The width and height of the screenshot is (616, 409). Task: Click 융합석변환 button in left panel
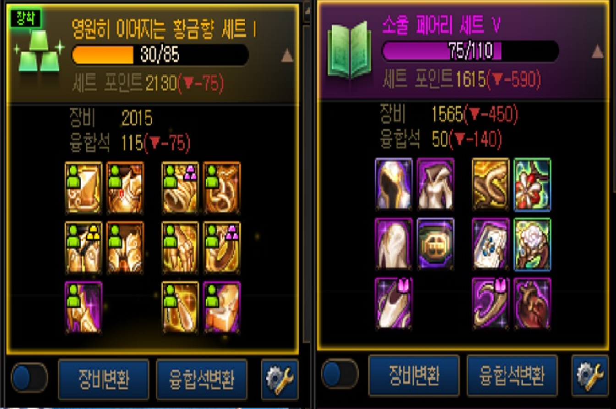(x=202, y=380)
